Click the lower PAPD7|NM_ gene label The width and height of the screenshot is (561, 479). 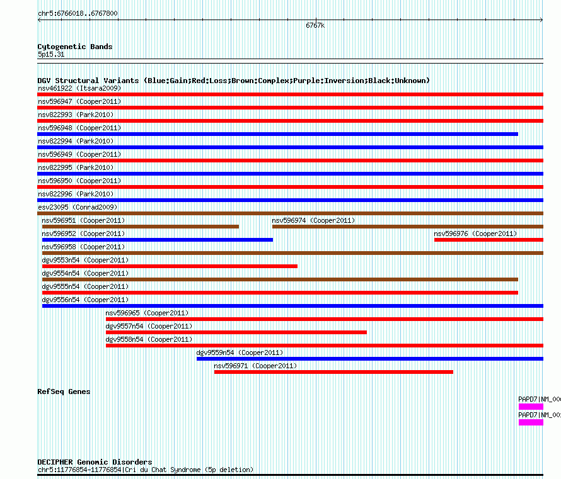tap(540, 415)
